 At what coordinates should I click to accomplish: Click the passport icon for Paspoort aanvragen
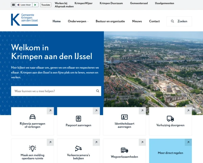pyautogui.click(x=78, y=119)
